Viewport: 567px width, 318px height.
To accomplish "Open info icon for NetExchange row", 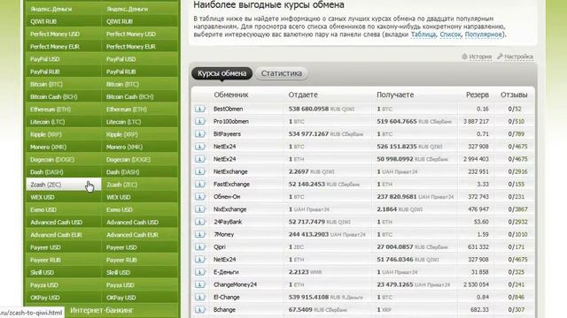I will pos(200,171).
